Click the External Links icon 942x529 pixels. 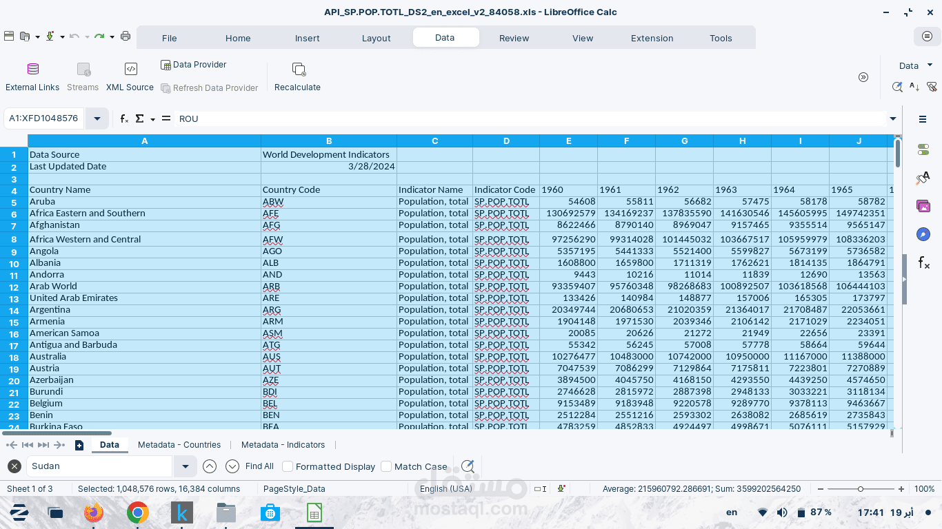pyautogui.click(x=32, y=69)
